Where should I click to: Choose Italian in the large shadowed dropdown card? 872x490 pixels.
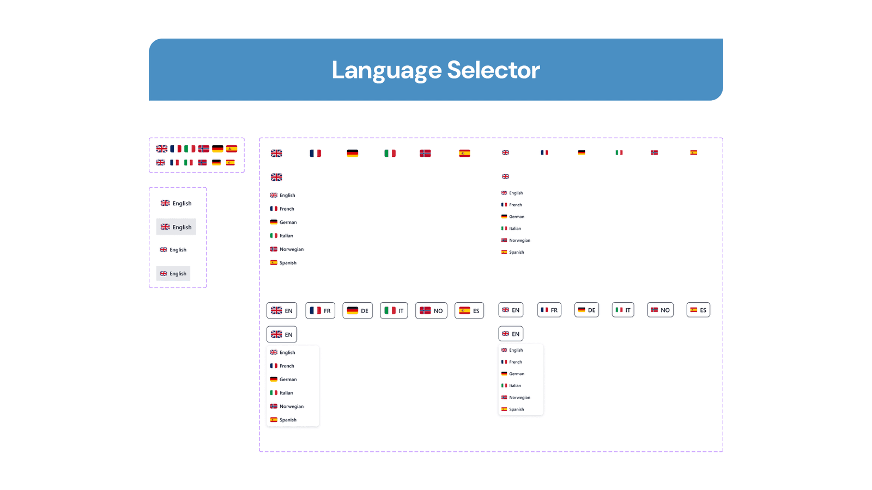coord(293,393)
